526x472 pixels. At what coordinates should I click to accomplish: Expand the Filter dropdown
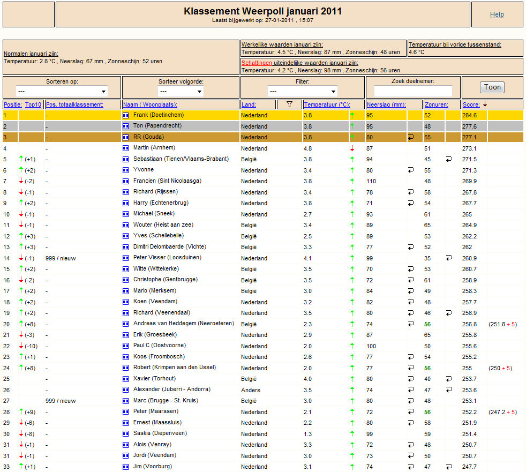pyautogui.click(x=302, y=91)
